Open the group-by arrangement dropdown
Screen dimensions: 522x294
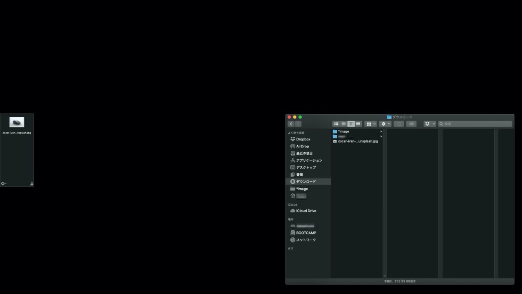[371, 124]
